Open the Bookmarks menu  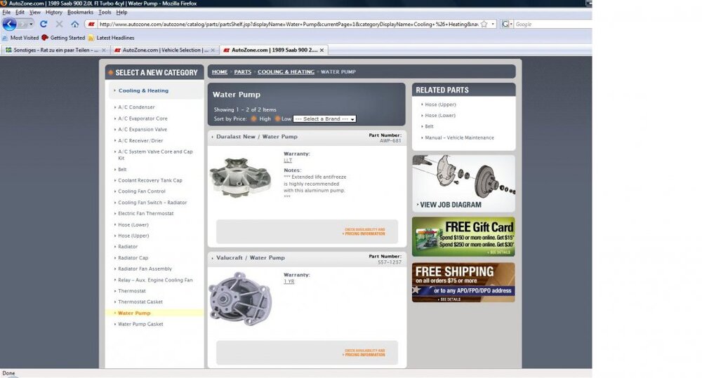click(81, 12)
